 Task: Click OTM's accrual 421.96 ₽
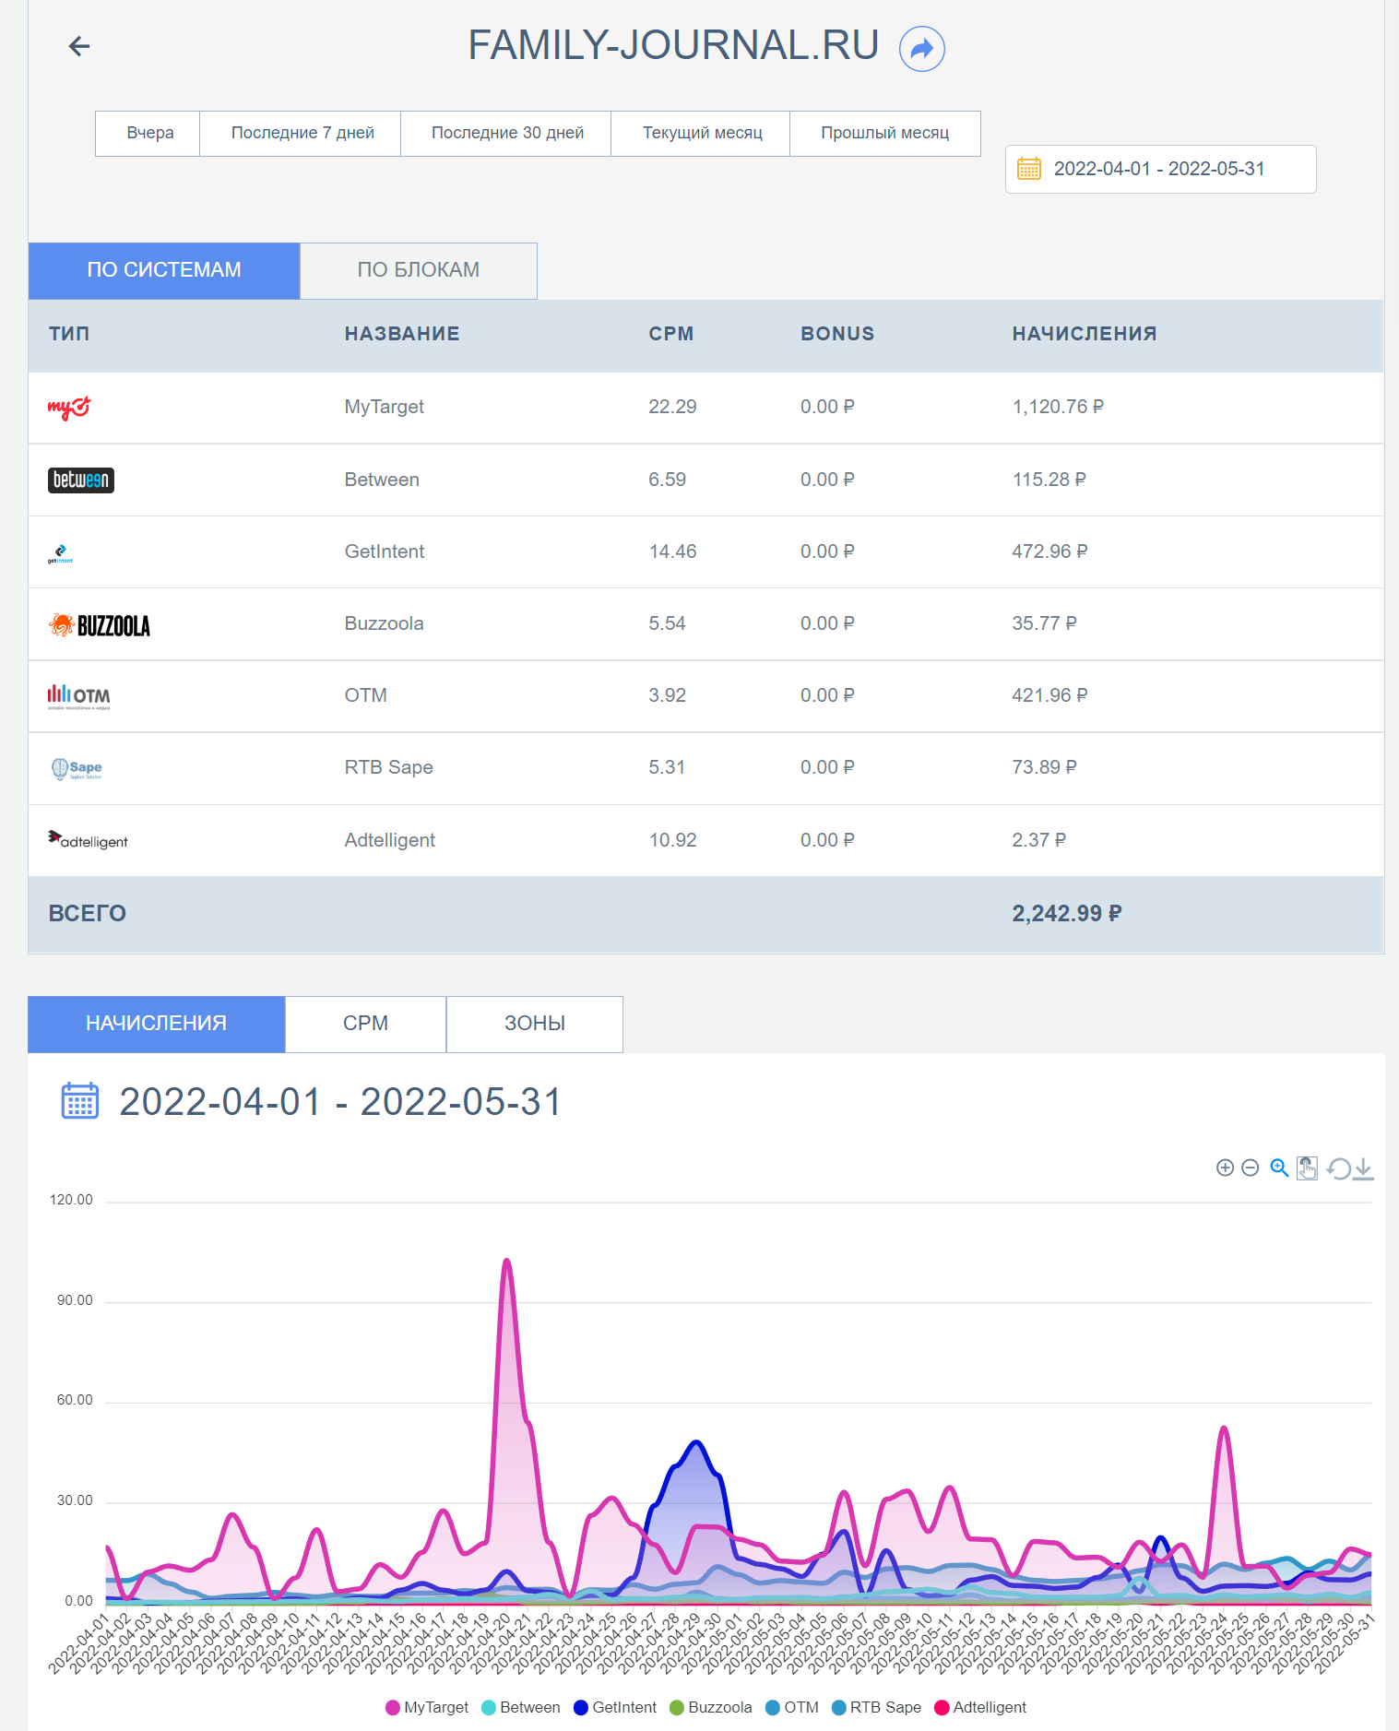[1049, 695]
